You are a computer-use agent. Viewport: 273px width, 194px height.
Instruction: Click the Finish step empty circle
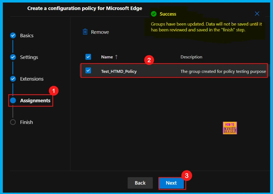click(13, 122)
